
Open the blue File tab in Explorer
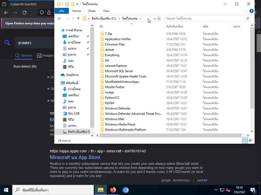coord(62,11)
